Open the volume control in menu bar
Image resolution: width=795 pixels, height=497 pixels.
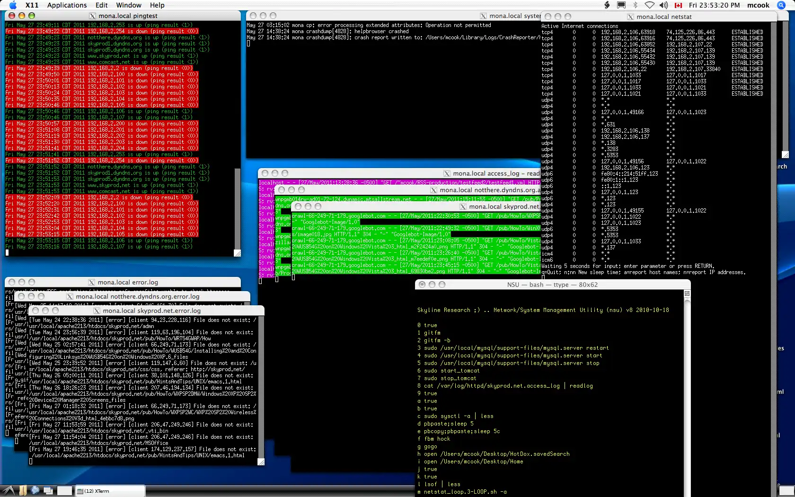(x=663, y=5)
